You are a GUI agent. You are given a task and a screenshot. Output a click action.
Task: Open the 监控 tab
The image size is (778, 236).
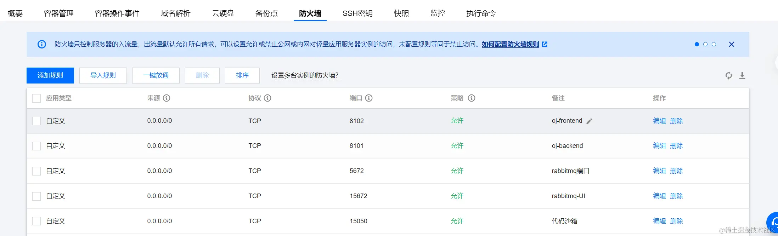pyautogui.click(x=438, y=13)
